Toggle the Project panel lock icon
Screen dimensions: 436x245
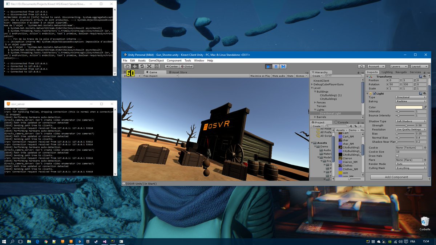[358, 123]
